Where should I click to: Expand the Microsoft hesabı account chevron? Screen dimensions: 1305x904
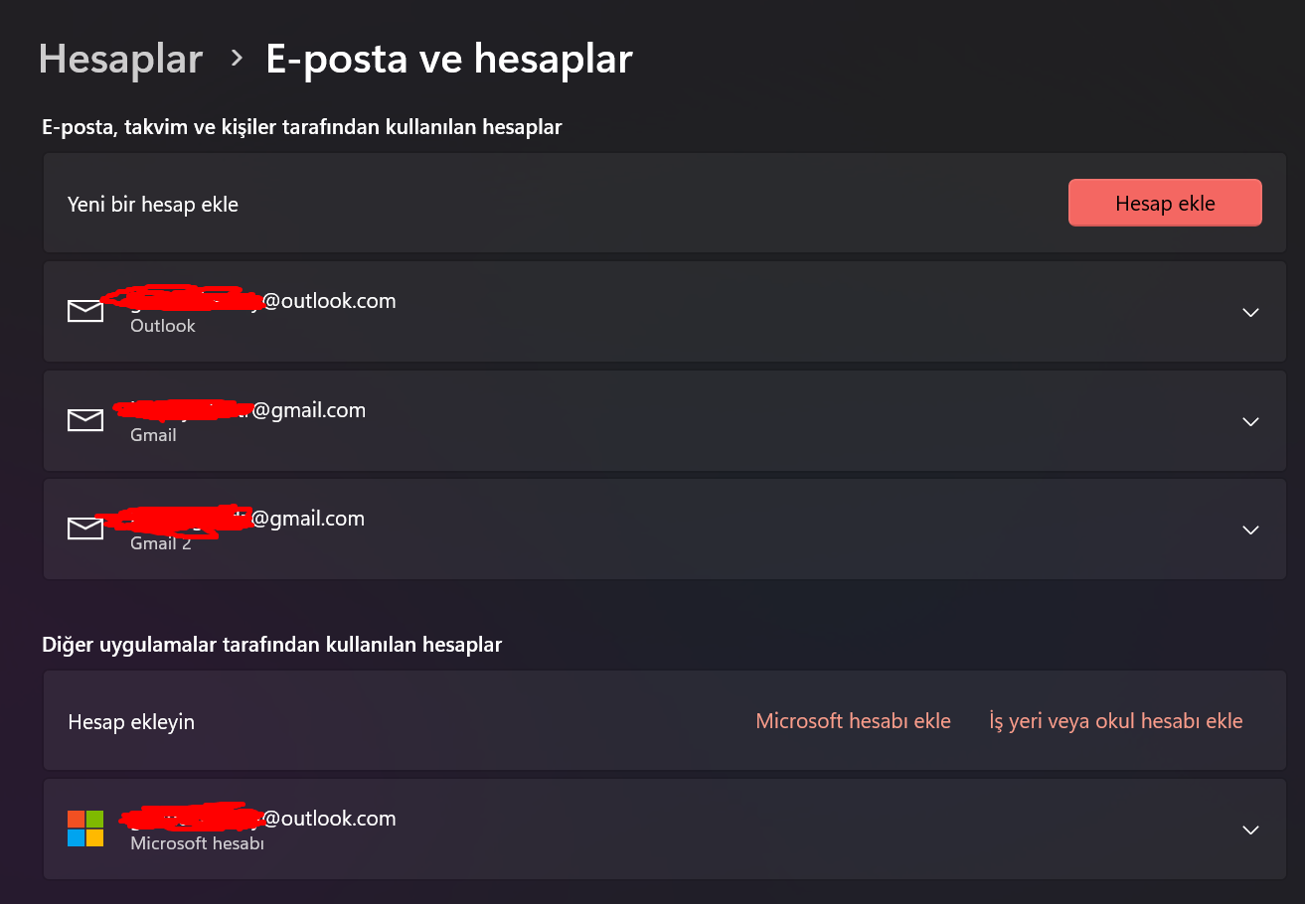tap(1251, 829)
